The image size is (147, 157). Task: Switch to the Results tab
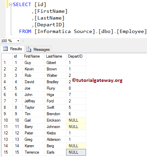click(x=13, y=49)
